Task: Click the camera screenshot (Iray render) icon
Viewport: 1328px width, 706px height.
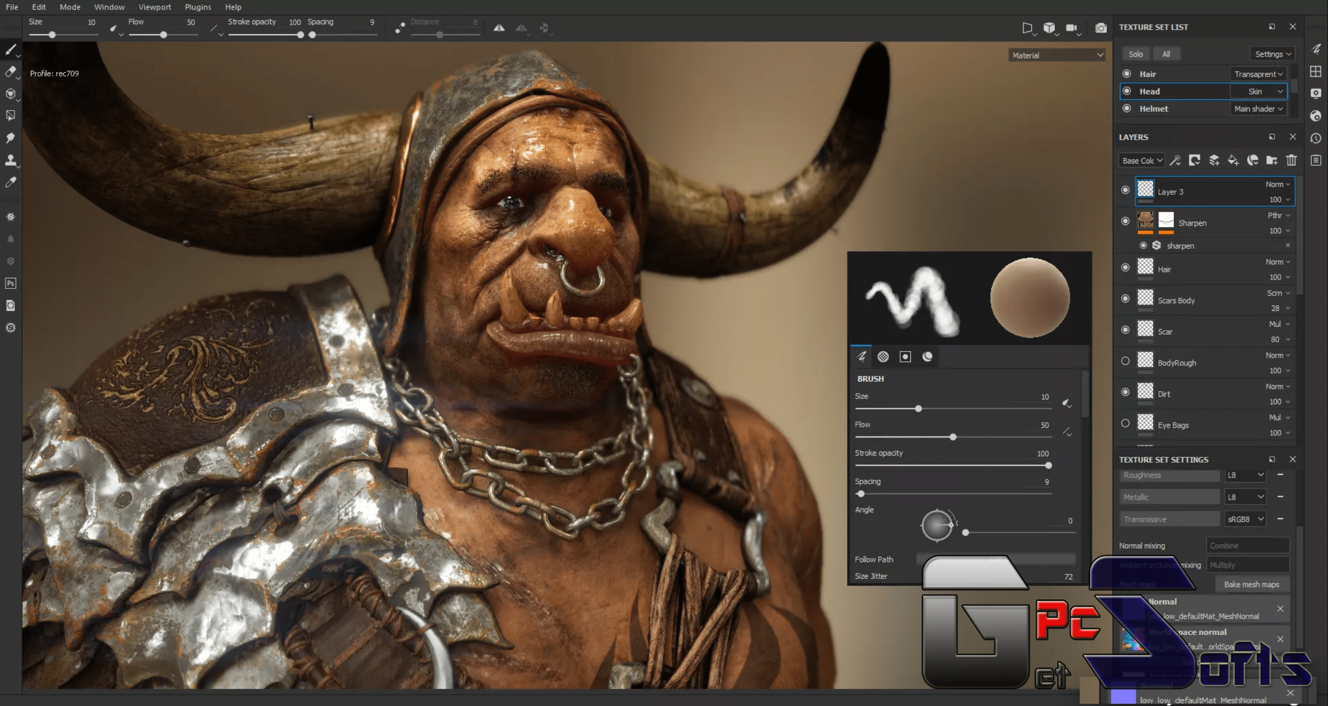Action: [x=1101, y=28]
